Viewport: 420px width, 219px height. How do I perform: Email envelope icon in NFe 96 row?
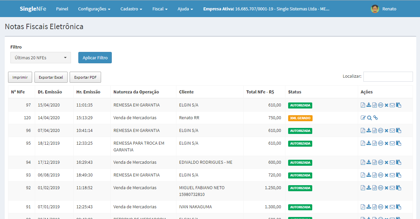click(x=392, y=131)
